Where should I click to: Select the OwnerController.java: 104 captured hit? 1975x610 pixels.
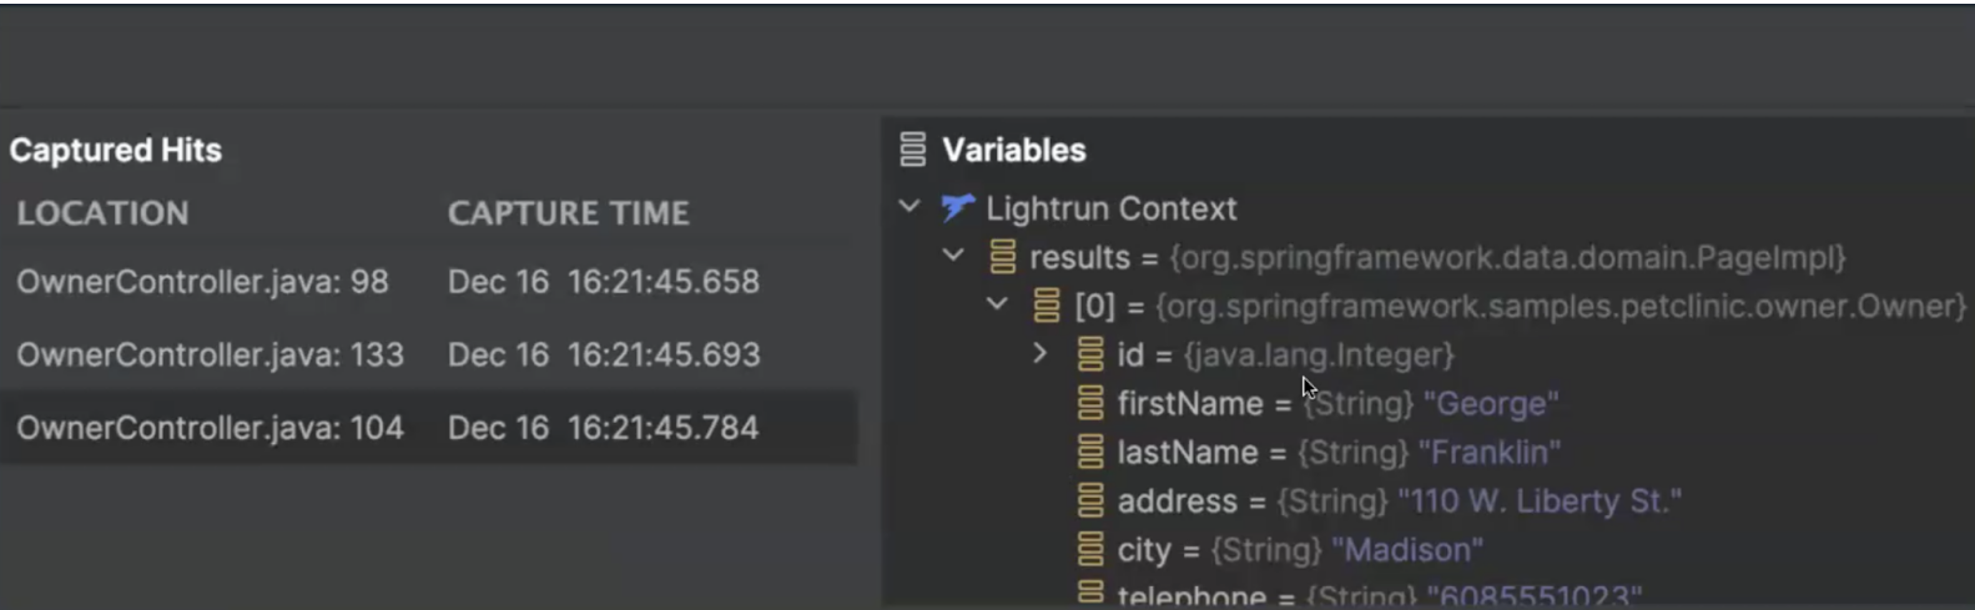(210, 428)
